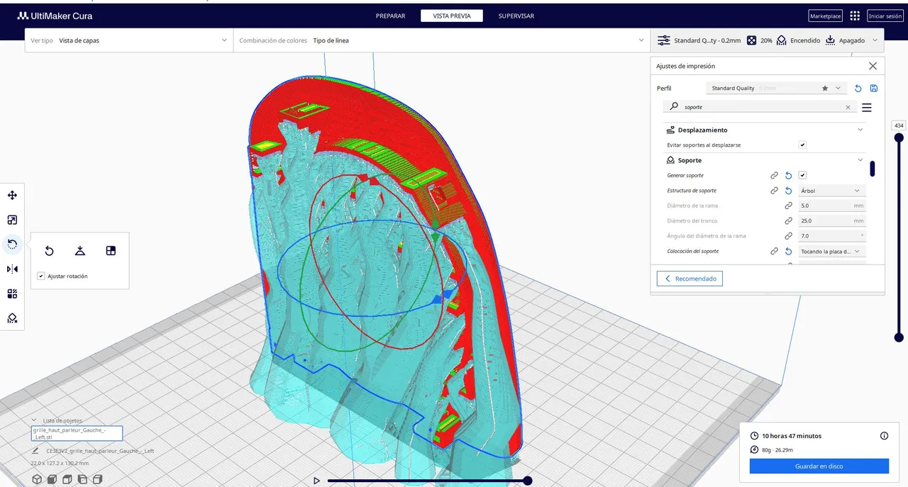Select the Rotate tool in left toolbar

tap(12, 244)
